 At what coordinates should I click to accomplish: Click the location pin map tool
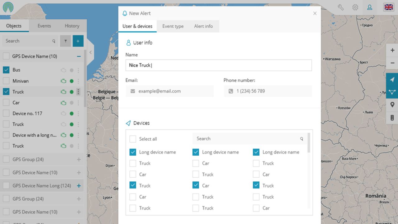[392, 105]
